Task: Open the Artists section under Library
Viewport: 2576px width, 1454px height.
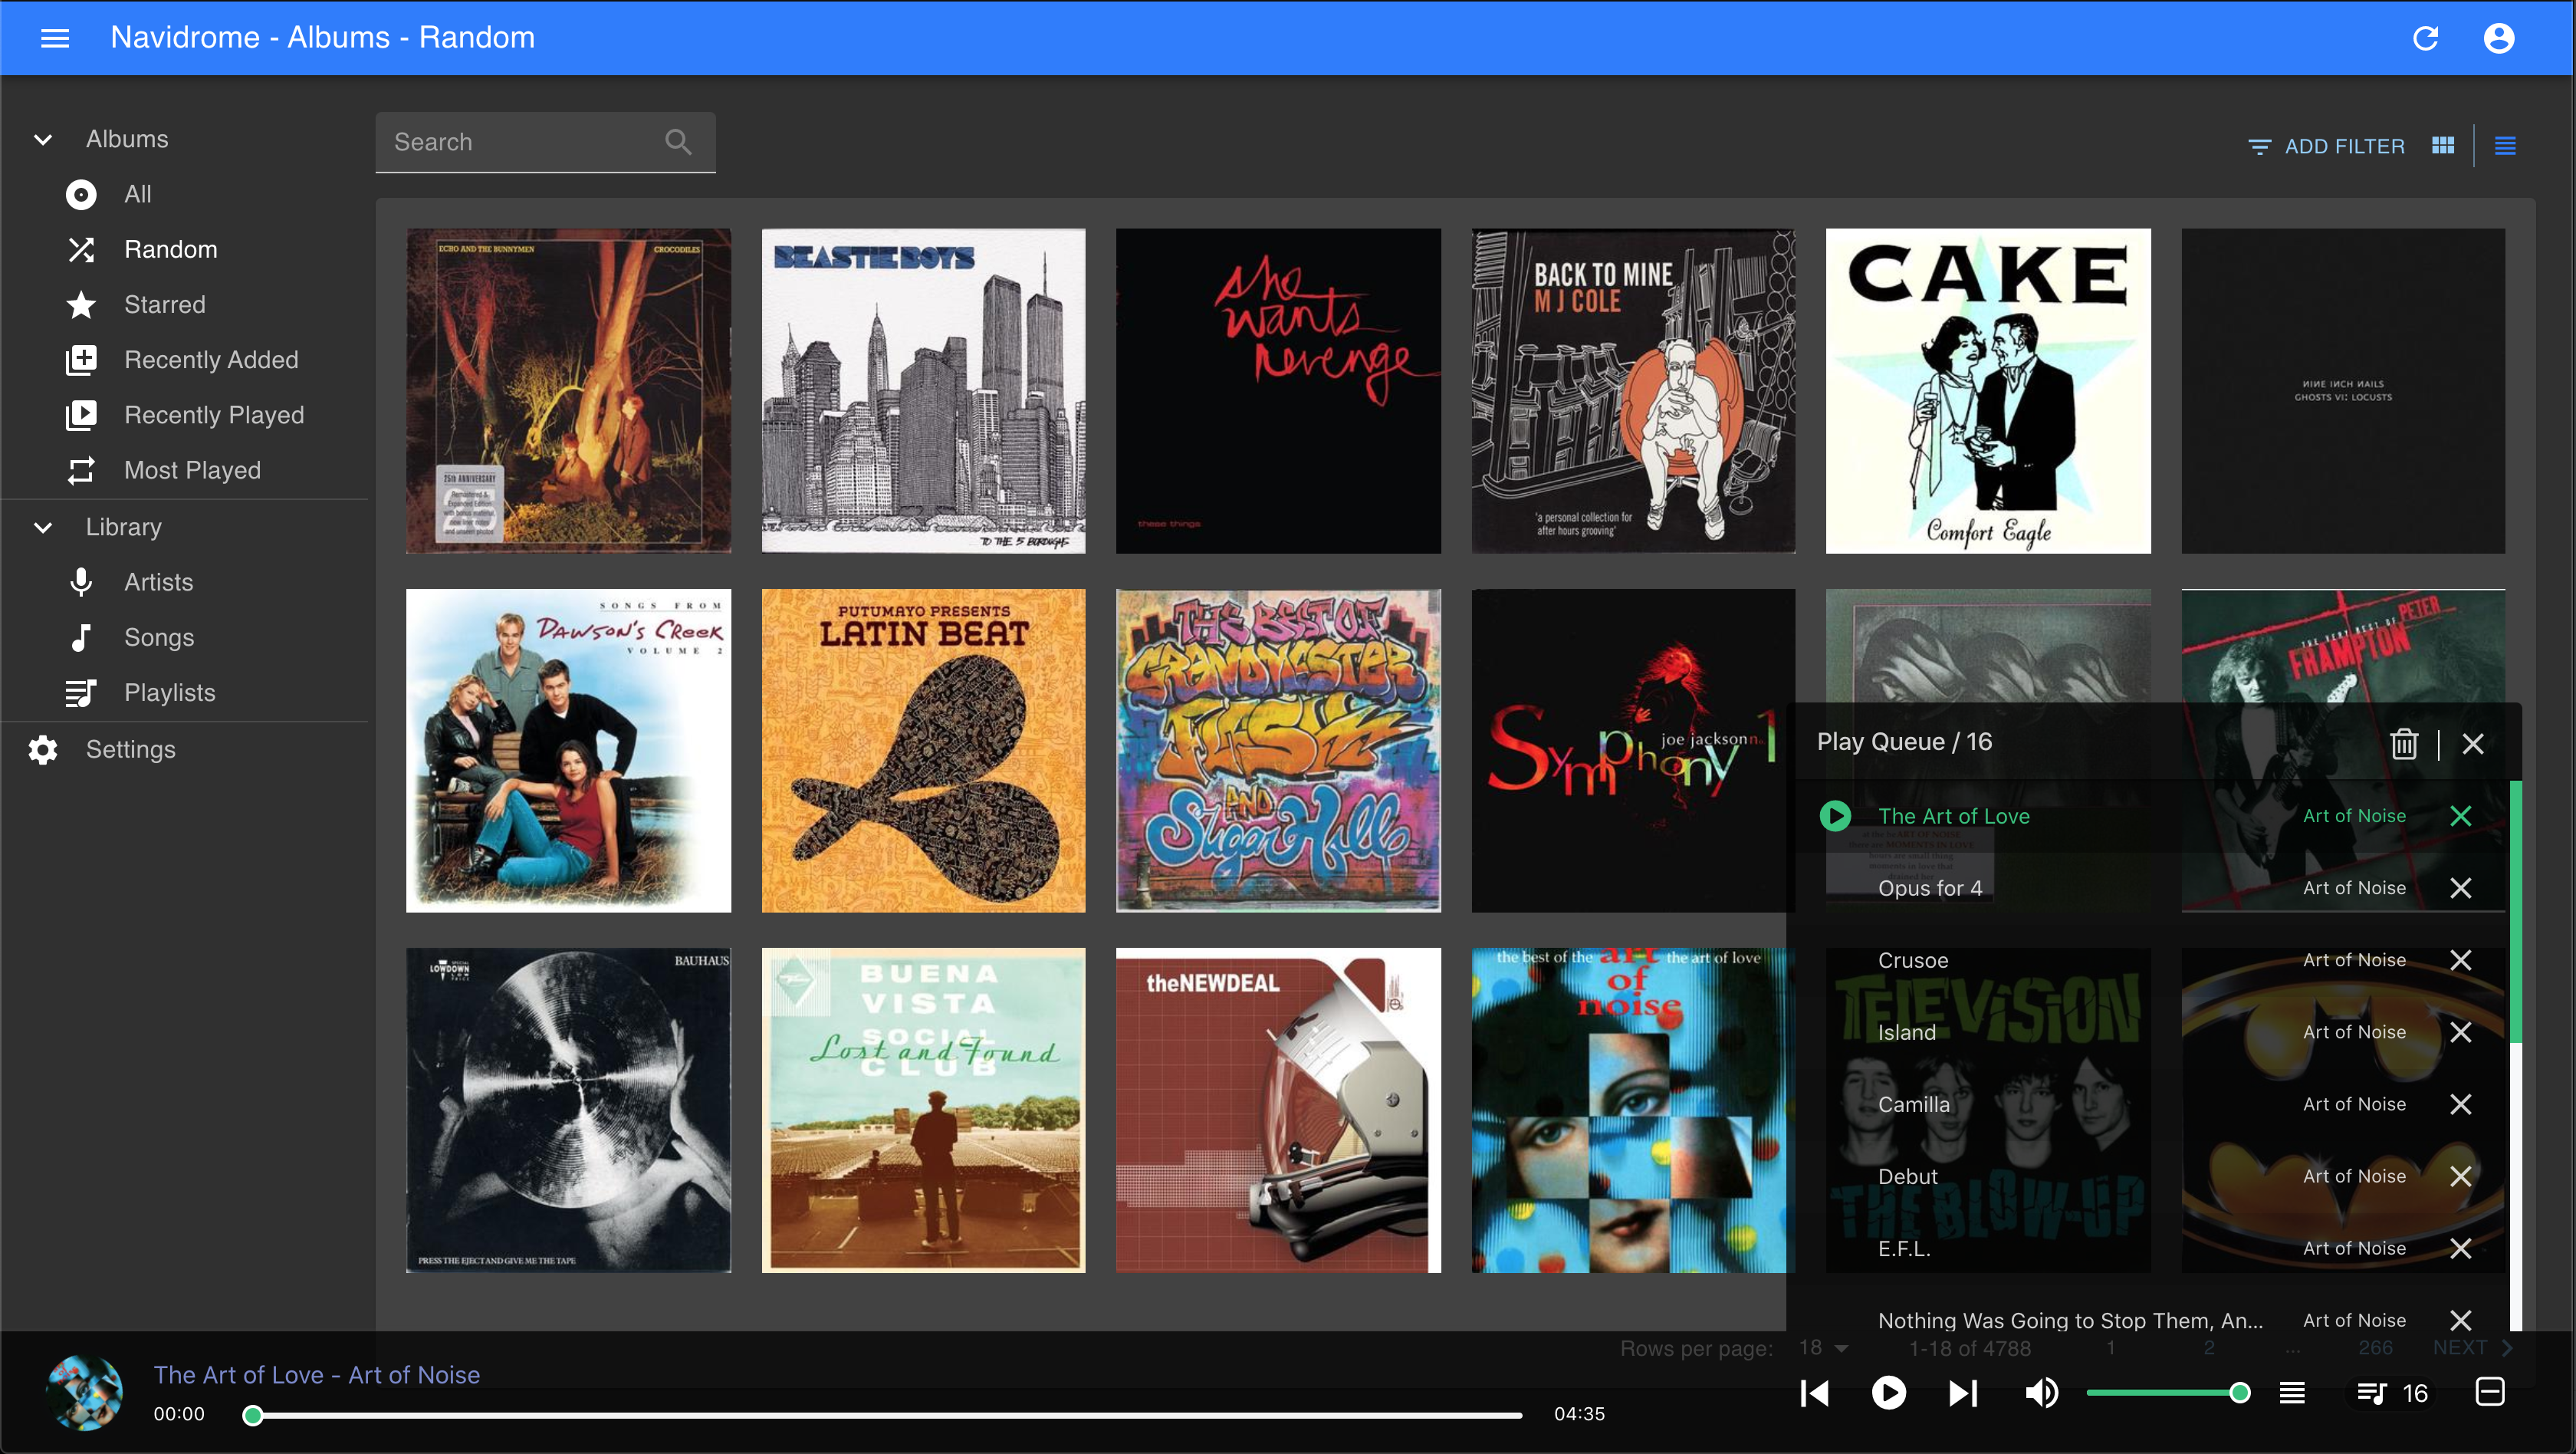Action: point(159,582)
